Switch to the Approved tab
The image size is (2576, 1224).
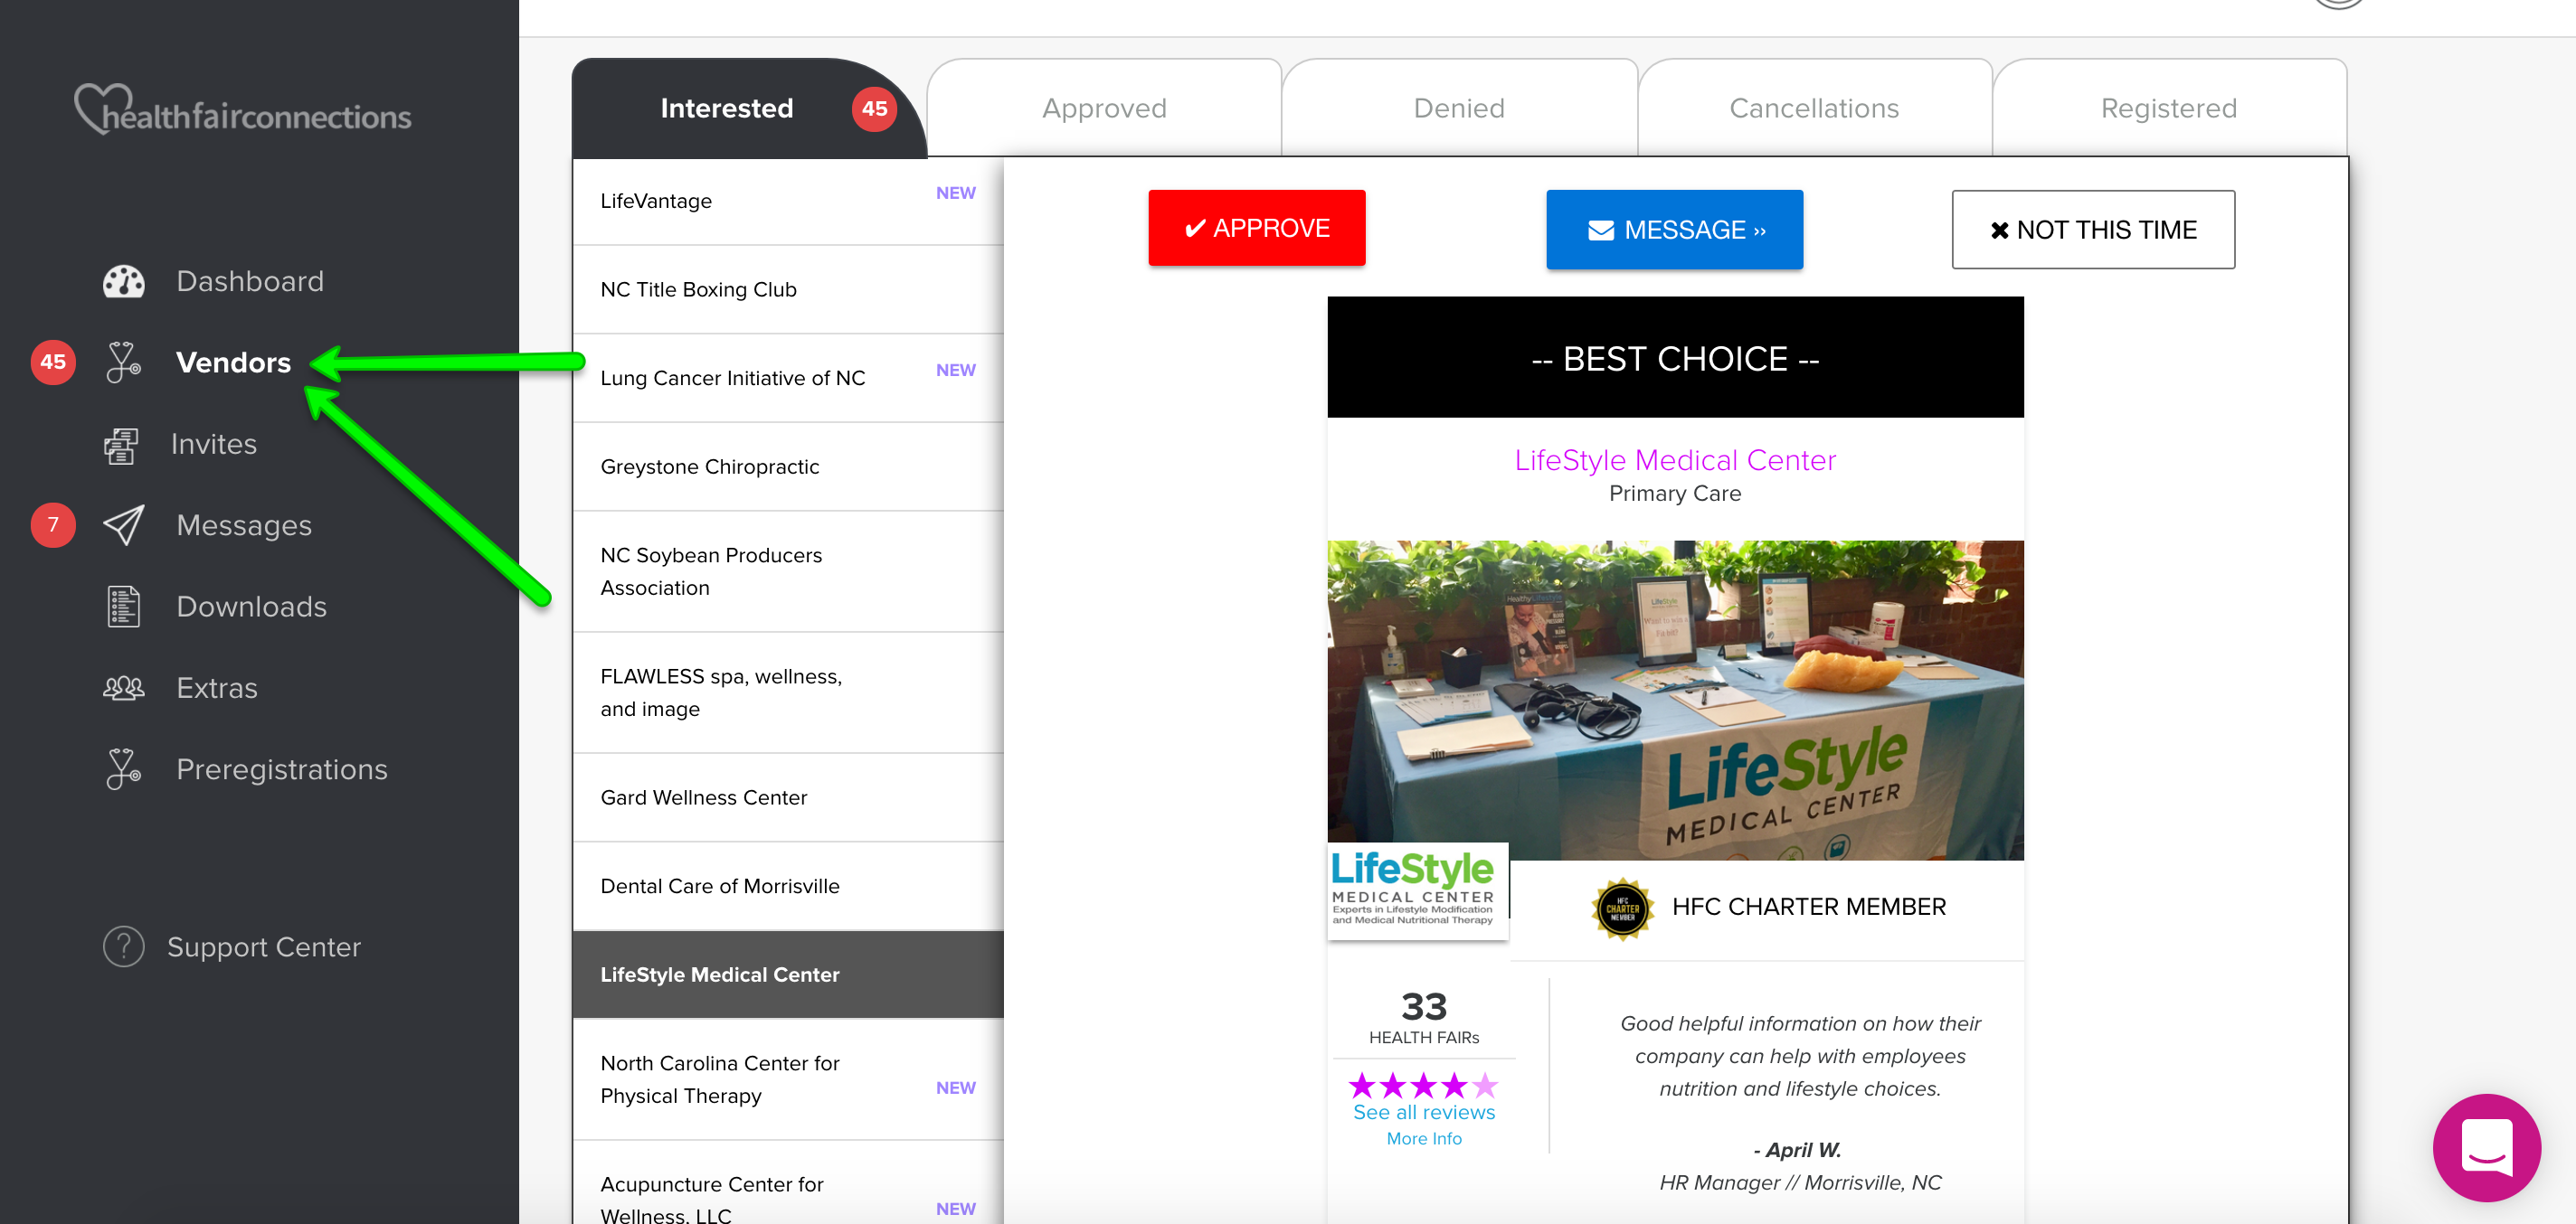[x=1104, y=108]
